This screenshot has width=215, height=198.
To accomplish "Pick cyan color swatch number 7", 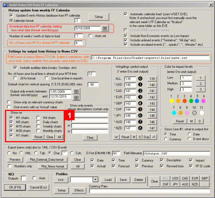I will 174,113.
